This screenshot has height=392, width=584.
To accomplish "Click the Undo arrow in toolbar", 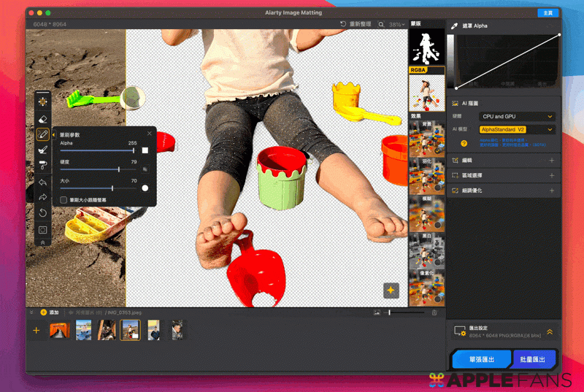I will click(x=43, y=182).
